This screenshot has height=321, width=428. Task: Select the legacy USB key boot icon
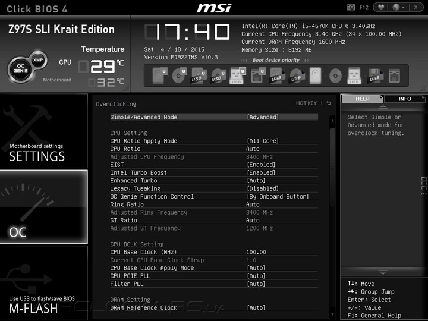354,75
